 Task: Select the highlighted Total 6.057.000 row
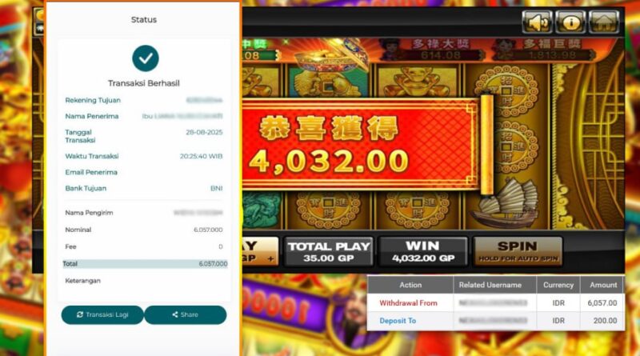(x=145, y=264)
